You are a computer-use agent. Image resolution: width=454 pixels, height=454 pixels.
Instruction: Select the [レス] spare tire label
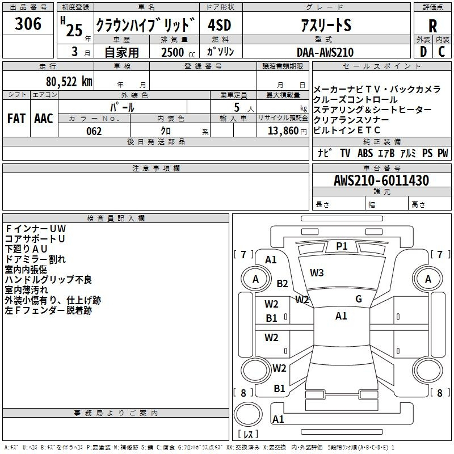click(x=249, y=434)
